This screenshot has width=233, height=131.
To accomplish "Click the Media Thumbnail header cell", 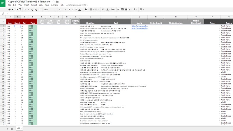I will coord(196,22).
